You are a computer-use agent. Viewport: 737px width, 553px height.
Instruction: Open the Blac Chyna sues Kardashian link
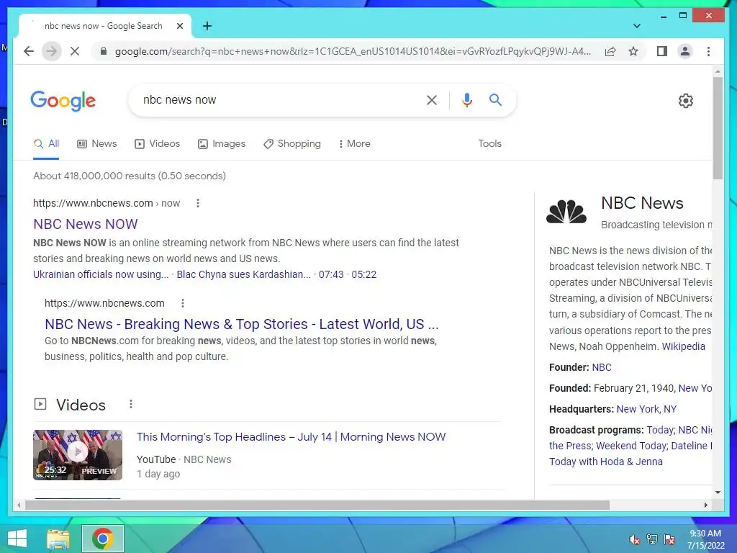(243, 274)
